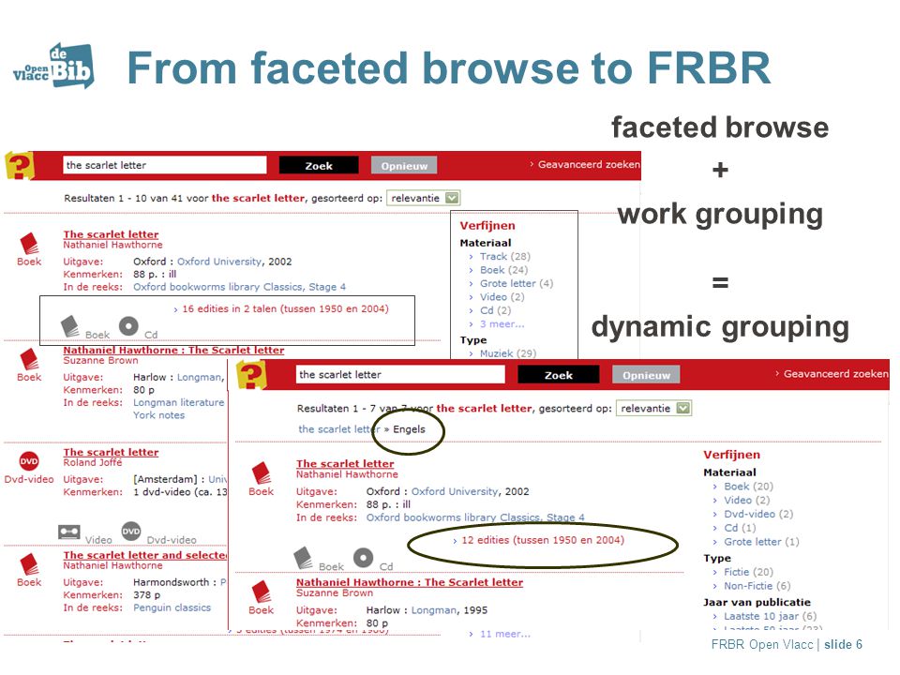Image resolution: width=900 pixels, height=675 pixels.
Task: Click red Boek icon for first result in front window
Action: 262,472
